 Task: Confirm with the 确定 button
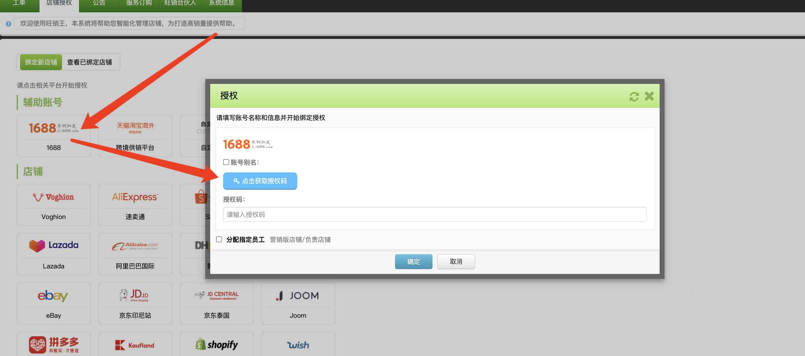click(x=413, y=261)
